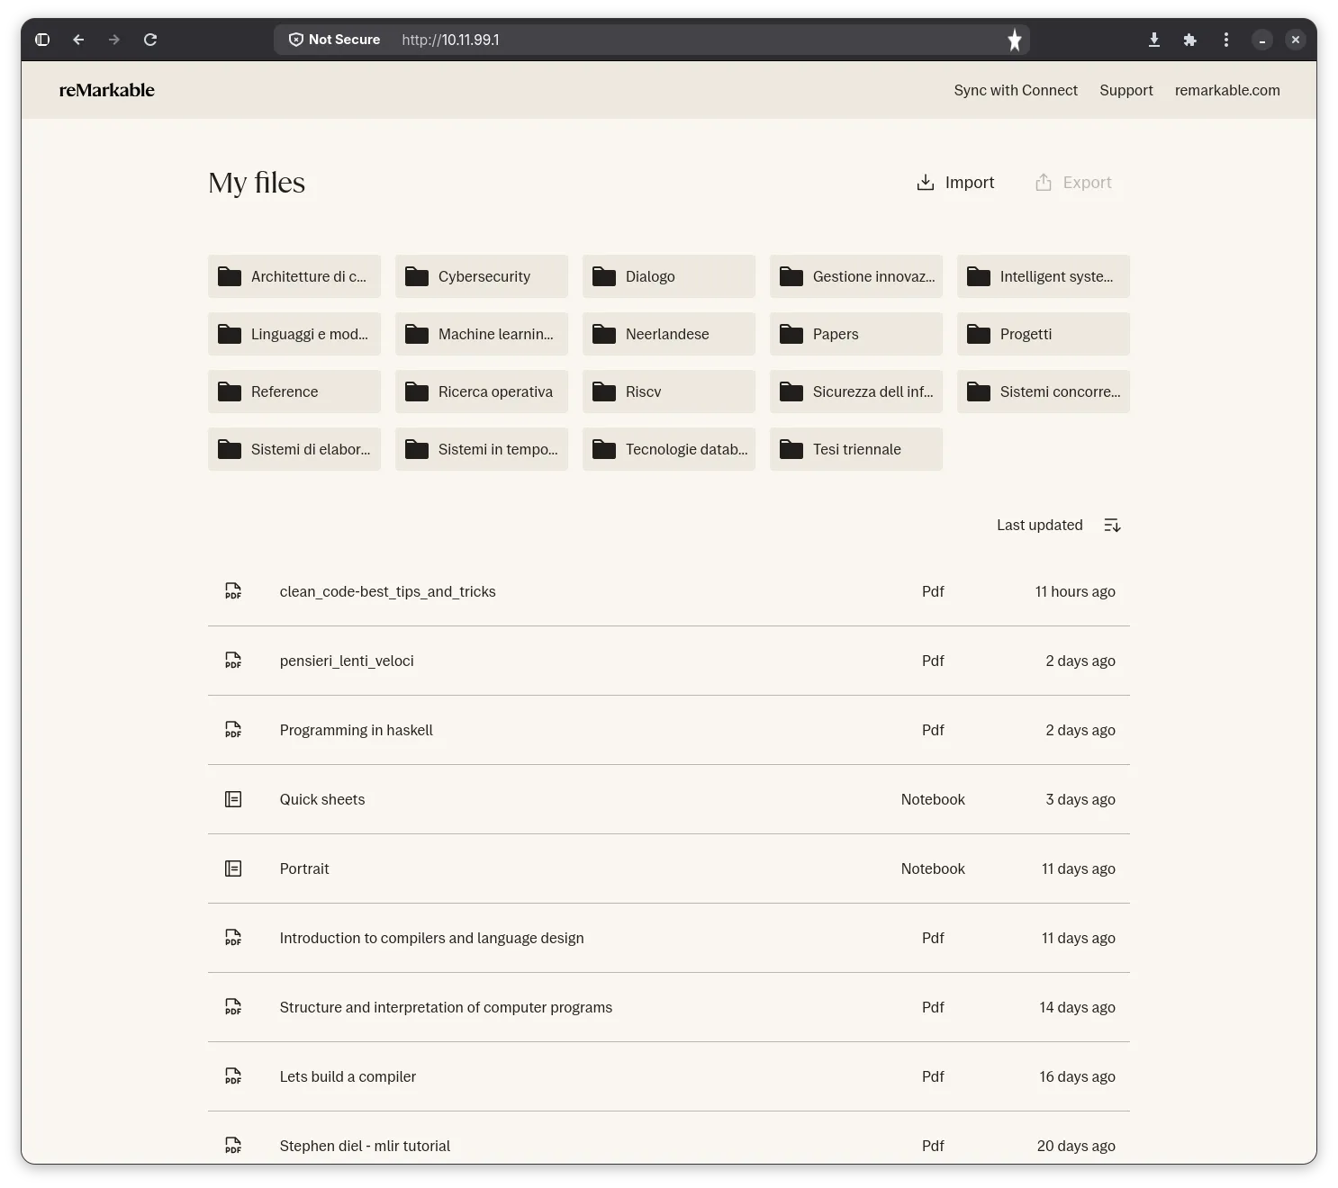
Task: Click the 14 days ago timestamp
Action: pos(1077,1007)
